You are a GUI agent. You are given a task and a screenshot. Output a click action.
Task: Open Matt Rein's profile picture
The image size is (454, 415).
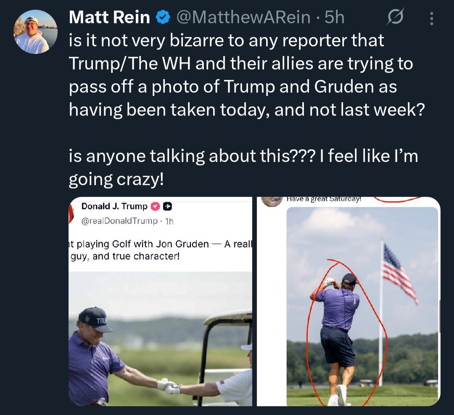(x=35, y=32)
